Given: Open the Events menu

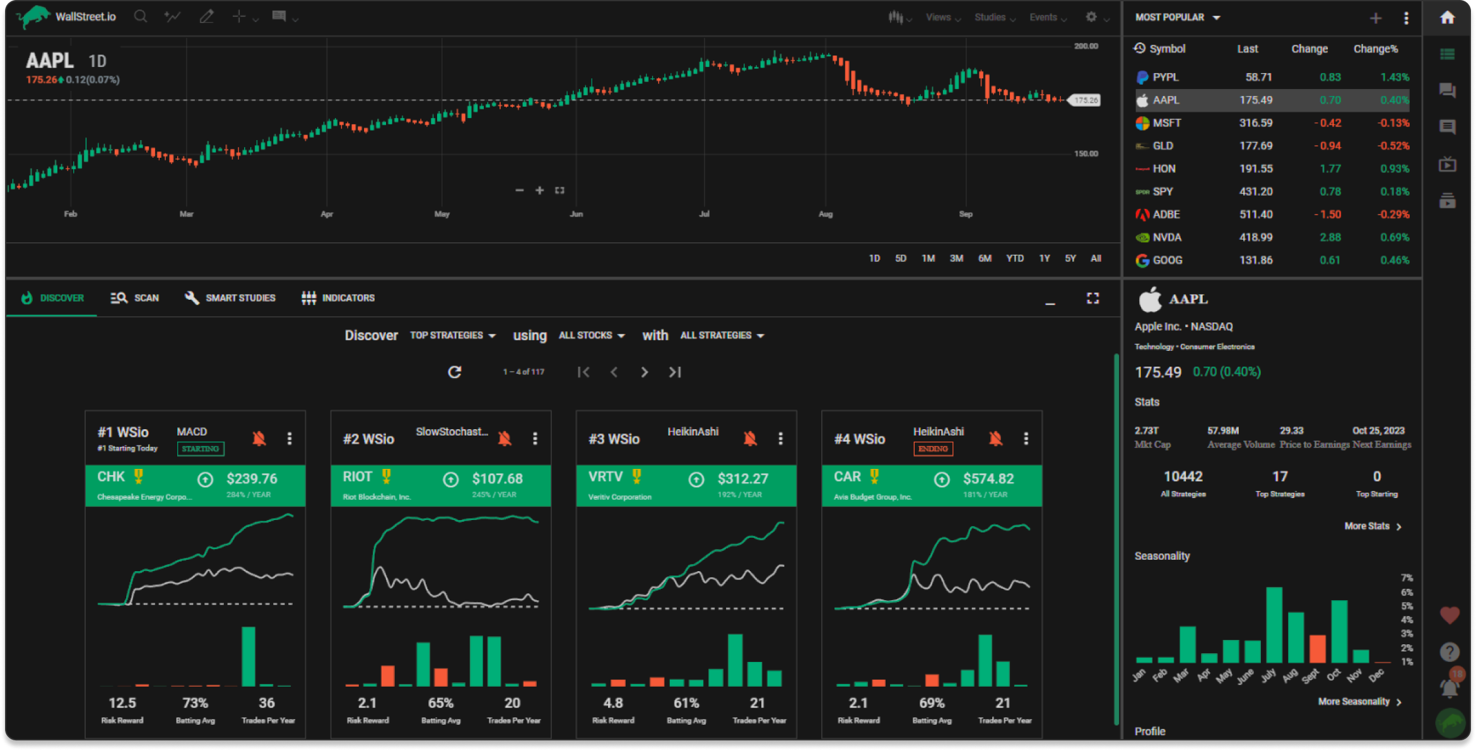Looking at the screenshot, I should click(x=1048, y=18).
